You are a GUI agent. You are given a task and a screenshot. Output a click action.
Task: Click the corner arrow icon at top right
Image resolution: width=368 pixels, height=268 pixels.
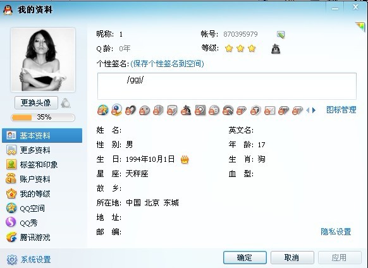tap(360, 27)
